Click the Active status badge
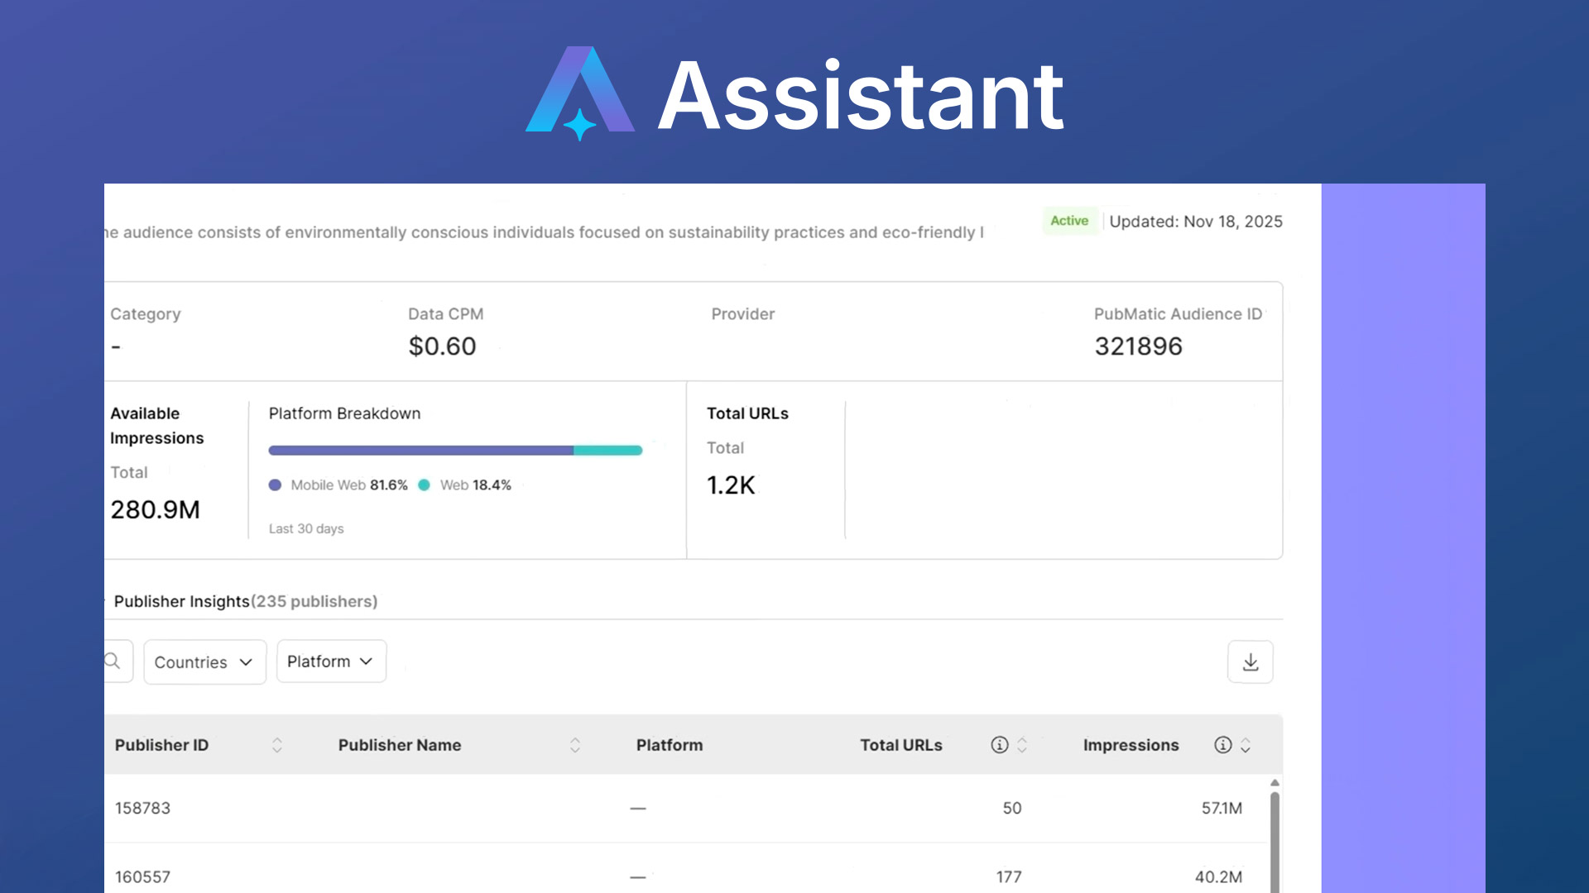1589x893 pixels. pos(1069,221)
